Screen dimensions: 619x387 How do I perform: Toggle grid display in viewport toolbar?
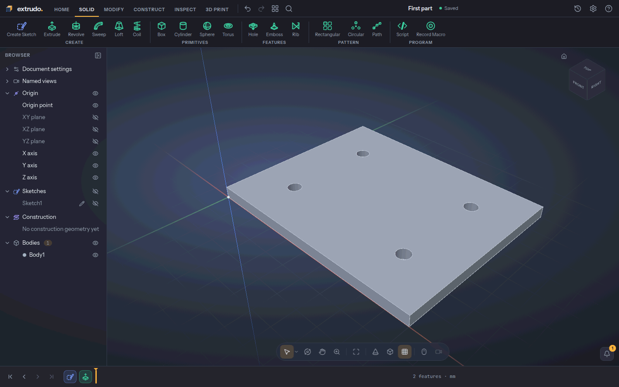coord(404,352)
